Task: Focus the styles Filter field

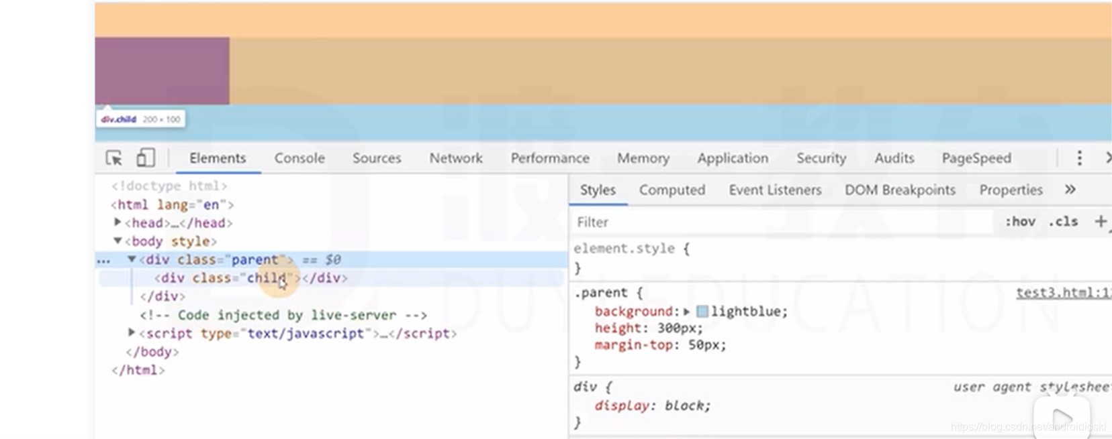Action: point(782,222)
